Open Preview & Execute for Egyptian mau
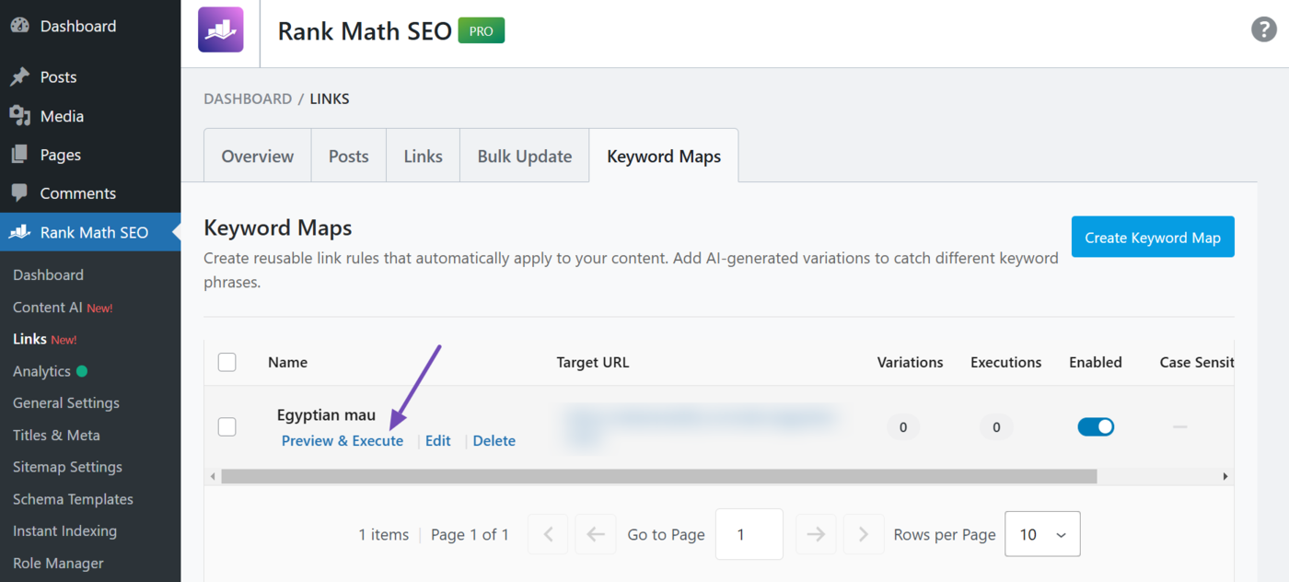 click(343, 440)
